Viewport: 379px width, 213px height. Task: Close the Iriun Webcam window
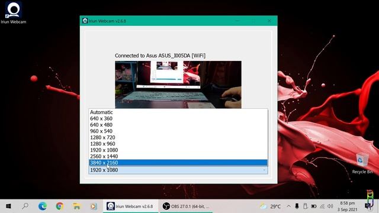(x=269, y=21)
